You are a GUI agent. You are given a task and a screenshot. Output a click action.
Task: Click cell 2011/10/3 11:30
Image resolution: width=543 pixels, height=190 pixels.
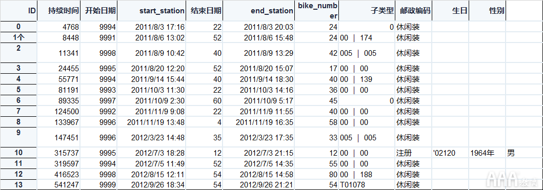tap(151, 90)
